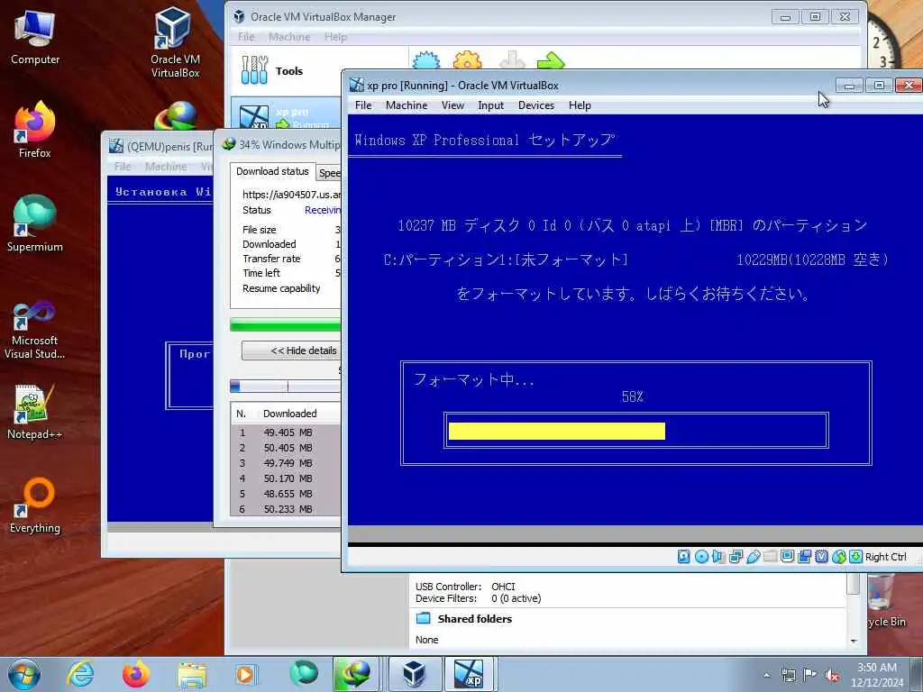Click the New machine icon in VirtualBox Manager

(x=426, y=60)
